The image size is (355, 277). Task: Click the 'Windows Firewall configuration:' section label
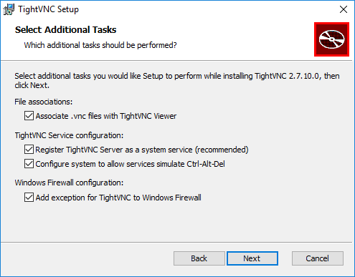coord(69,183)
